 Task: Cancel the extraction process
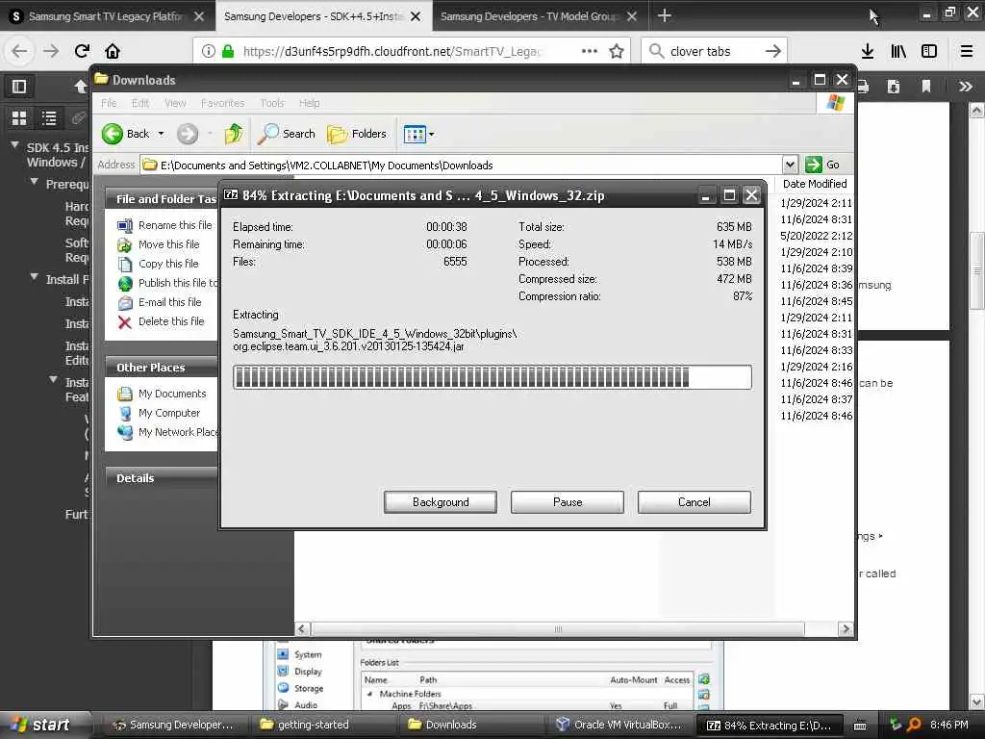(x=695, y=502)
